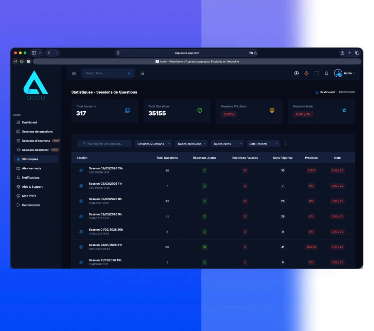Open the Date (récent) sort dropdown

coord(263,144)
